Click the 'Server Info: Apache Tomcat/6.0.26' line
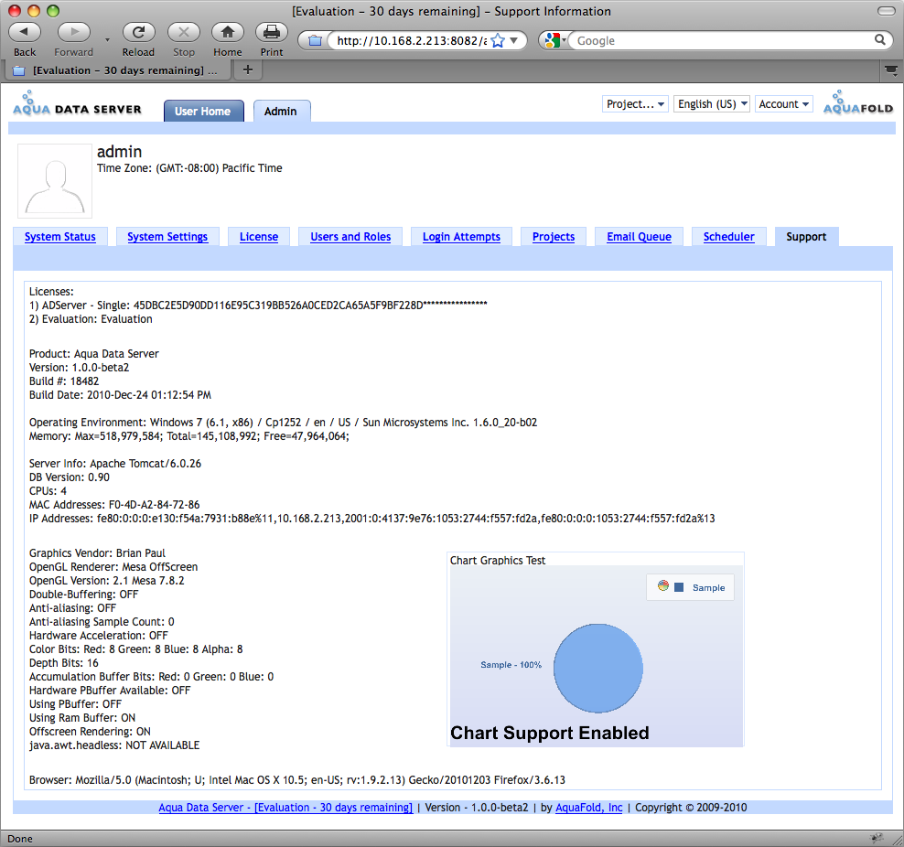The width and height of the screenshot is (904, 847). (x=115, y=464)
